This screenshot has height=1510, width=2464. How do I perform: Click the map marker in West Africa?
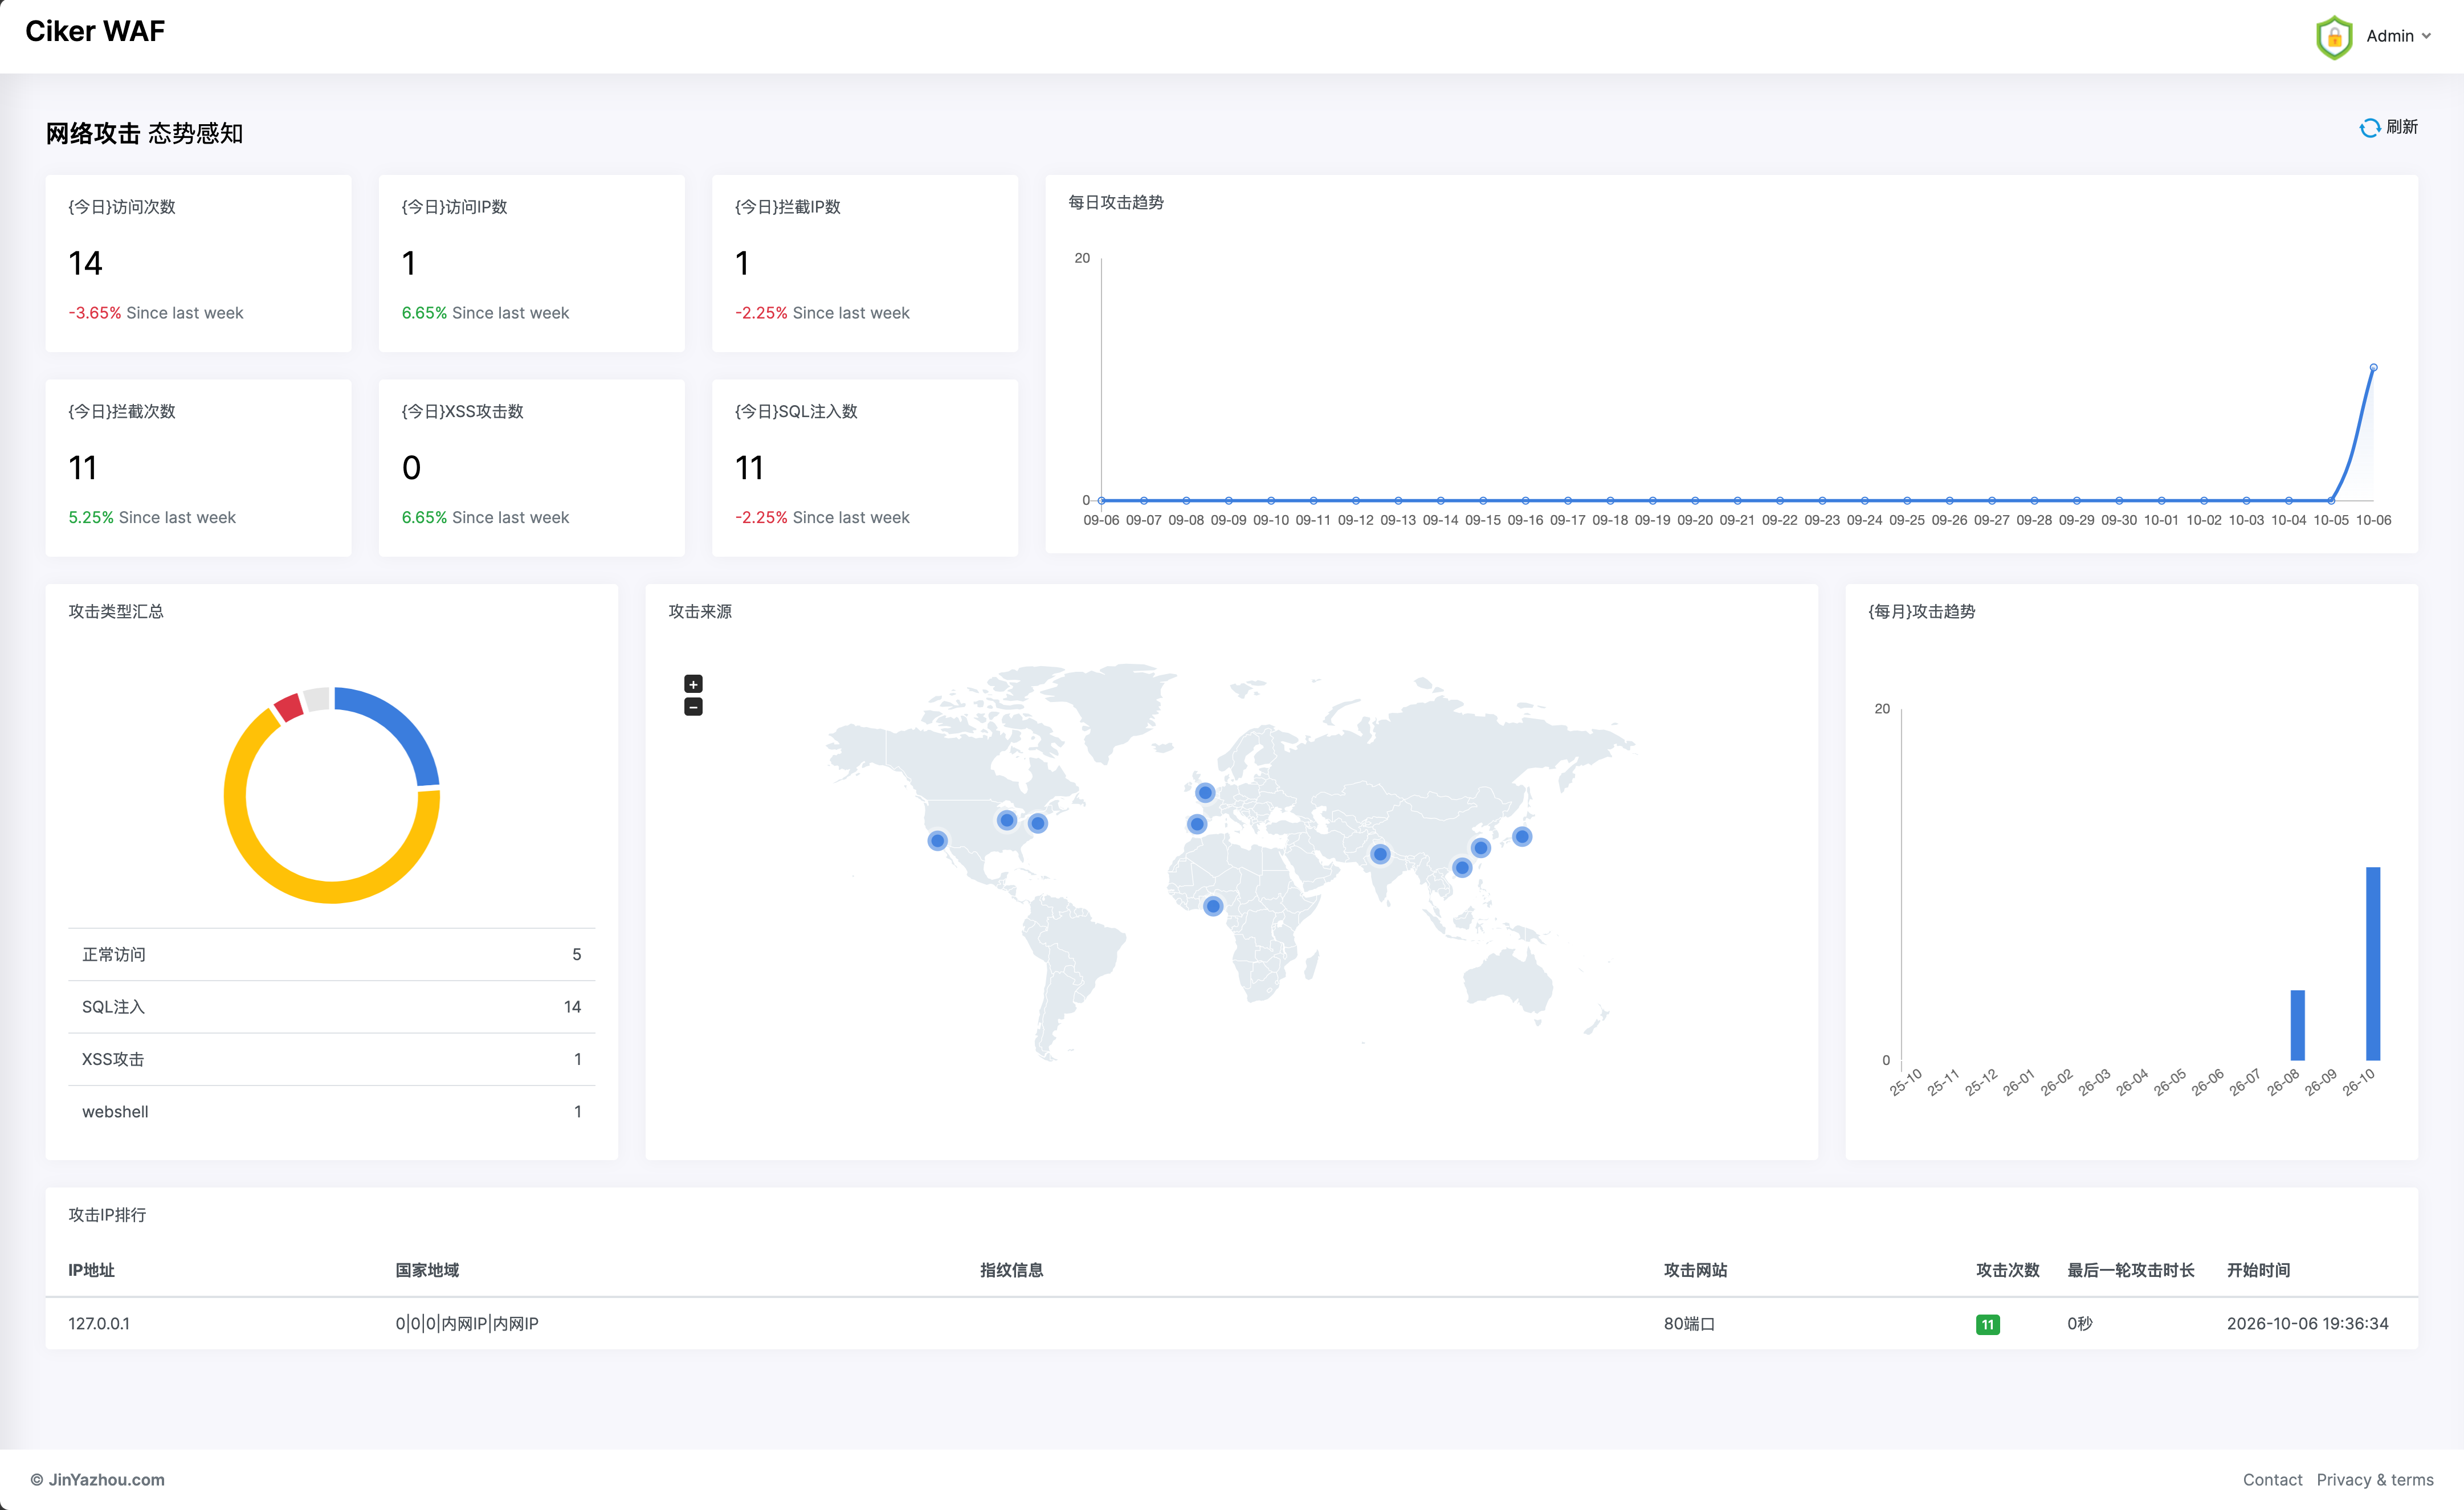(x=1213, y=906)
